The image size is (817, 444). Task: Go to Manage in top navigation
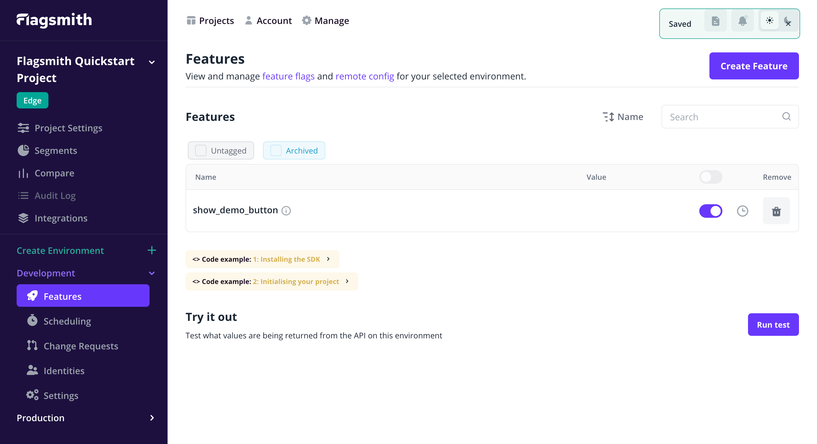click(325, 21)
